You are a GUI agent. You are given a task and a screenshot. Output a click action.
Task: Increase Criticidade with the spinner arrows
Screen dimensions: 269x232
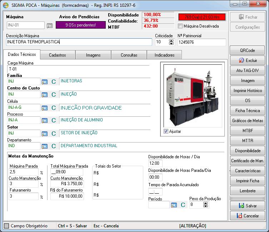(x=171, y=41)
